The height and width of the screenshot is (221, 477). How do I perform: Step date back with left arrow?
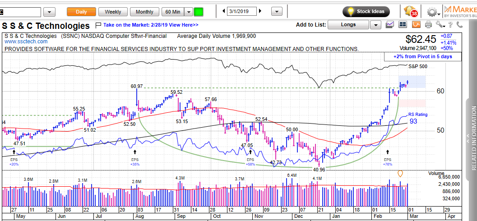tap(223, 12)
